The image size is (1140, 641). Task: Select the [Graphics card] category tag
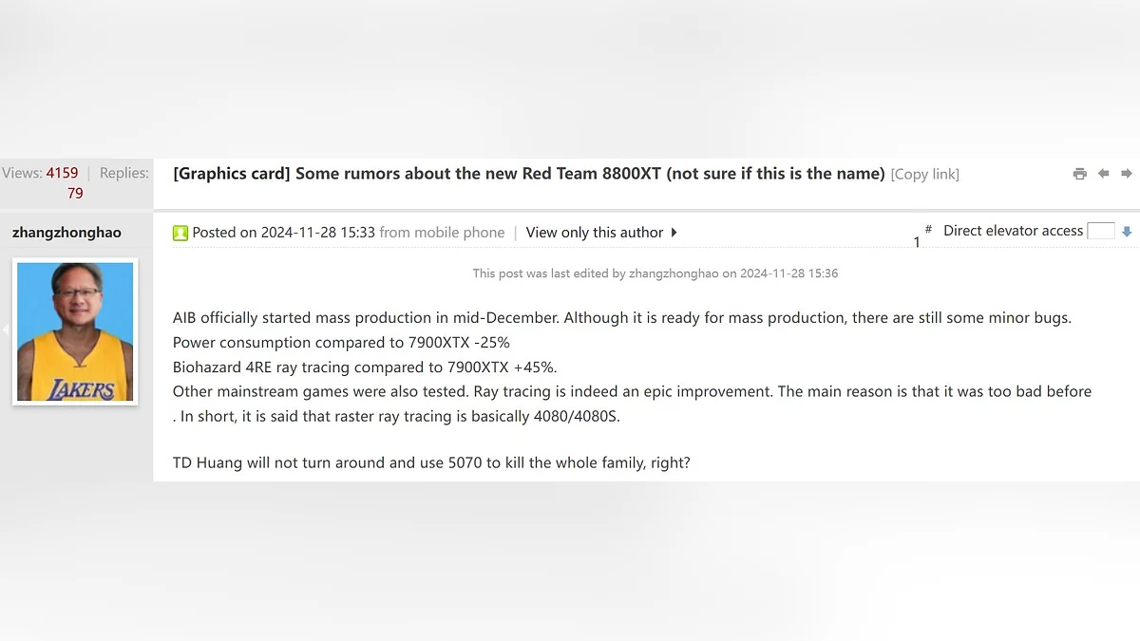[231, 174]
